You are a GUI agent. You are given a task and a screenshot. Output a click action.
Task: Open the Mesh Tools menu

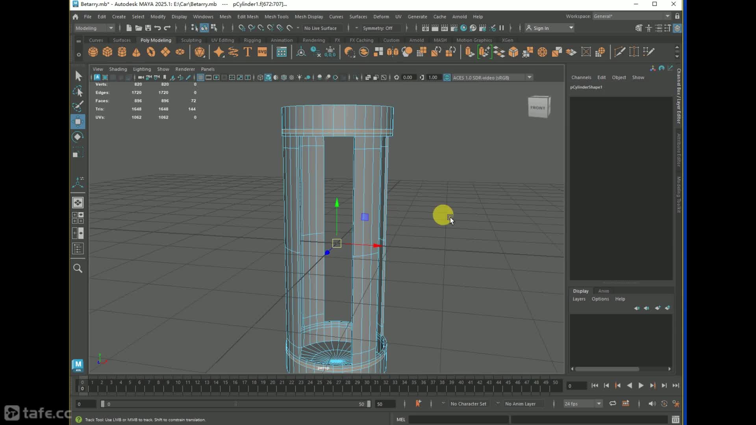[276, 17]
